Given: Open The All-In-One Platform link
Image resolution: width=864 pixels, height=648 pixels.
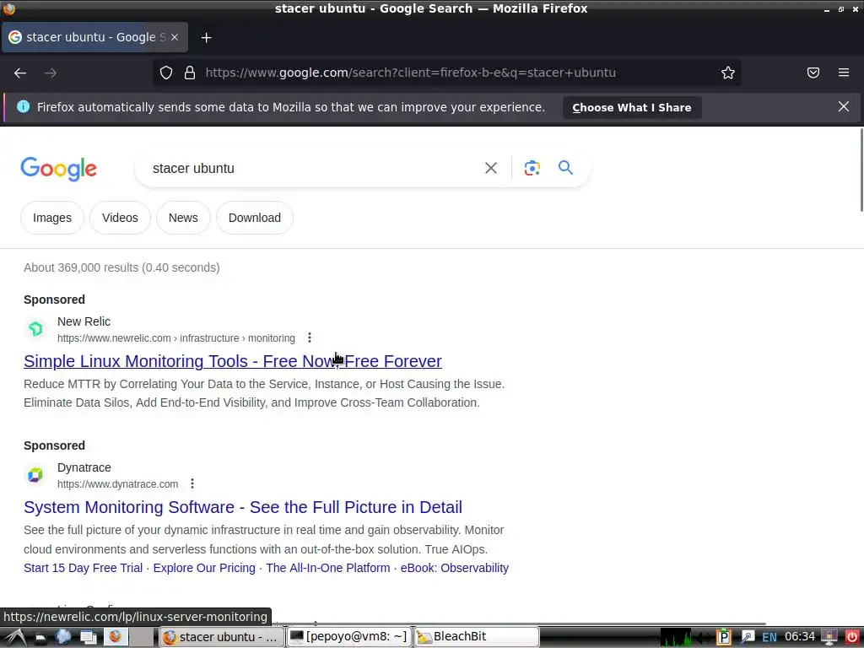Looking at the screenshot, I should [x=328, y=568].
